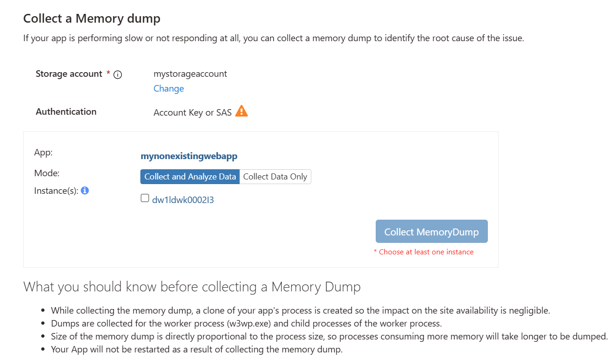612x364 pixels.
Task: Click the 'Collect a Memory dump' heading
Action: click(92, 19)
